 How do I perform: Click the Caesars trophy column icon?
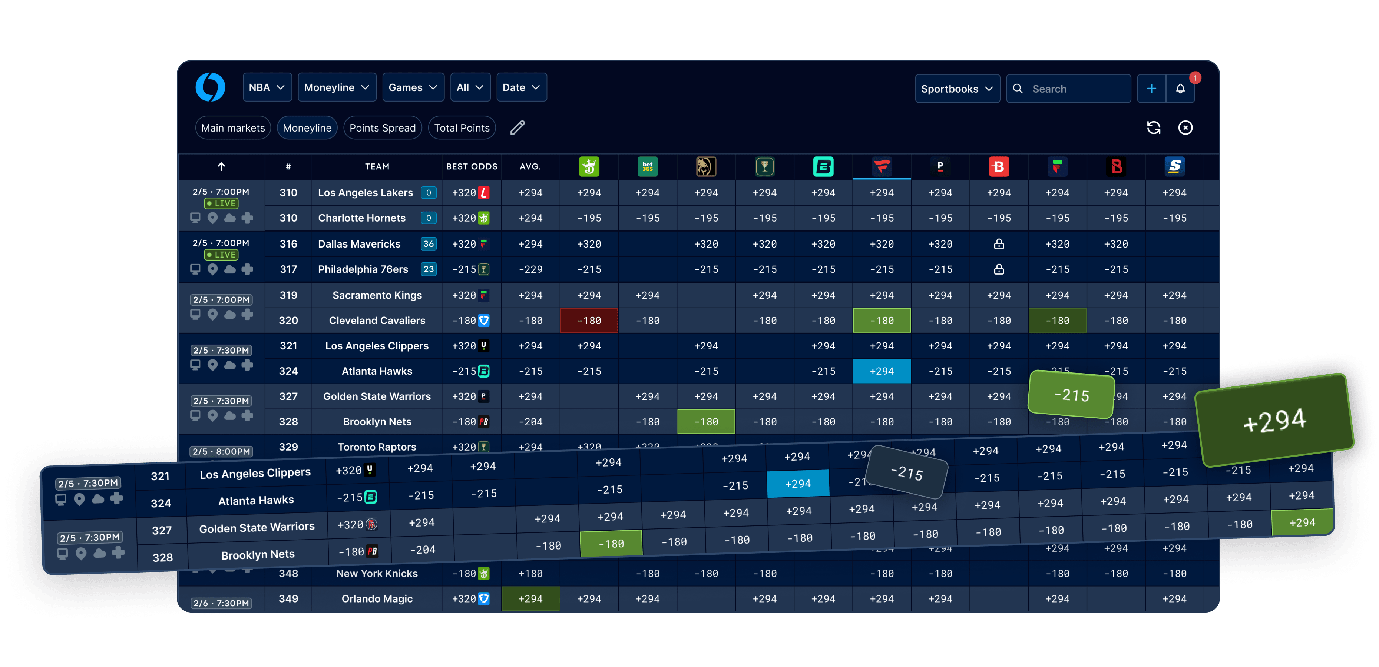(764, 166)
